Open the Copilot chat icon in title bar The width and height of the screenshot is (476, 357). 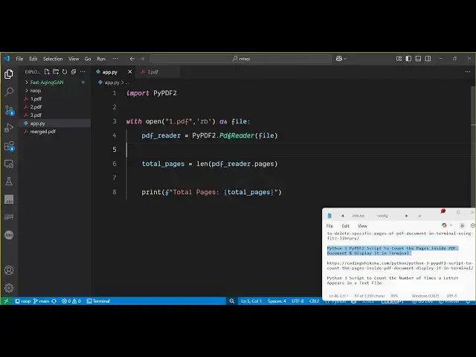tap(339, 58)
